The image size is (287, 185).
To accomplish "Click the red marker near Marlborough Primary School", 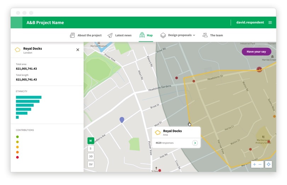I will 269,141.
